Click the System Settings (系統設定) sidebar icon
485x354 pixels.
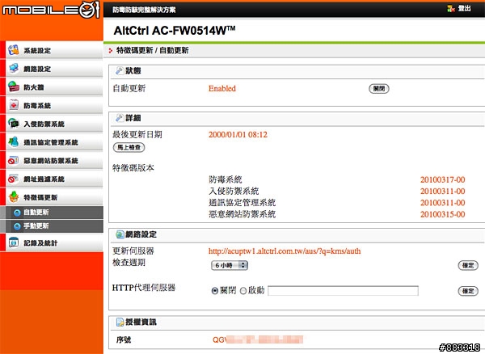14,50
